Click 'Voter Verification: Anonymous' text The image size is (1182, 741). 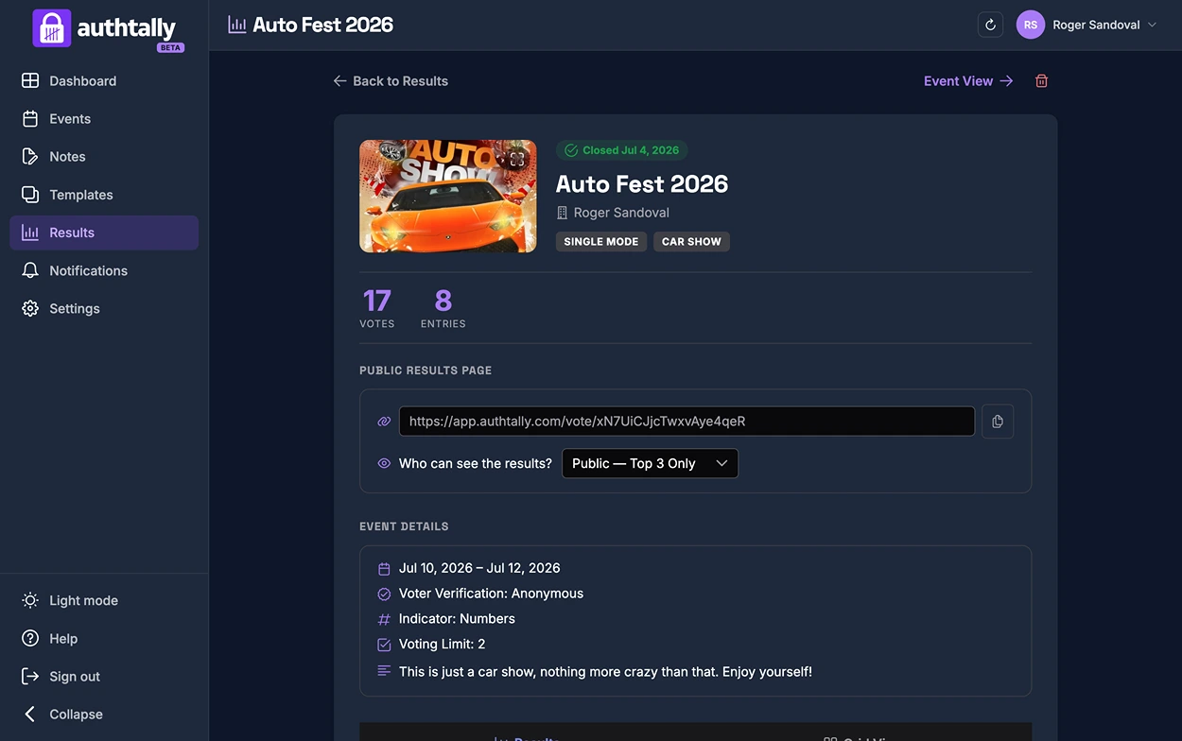point(491,594)
